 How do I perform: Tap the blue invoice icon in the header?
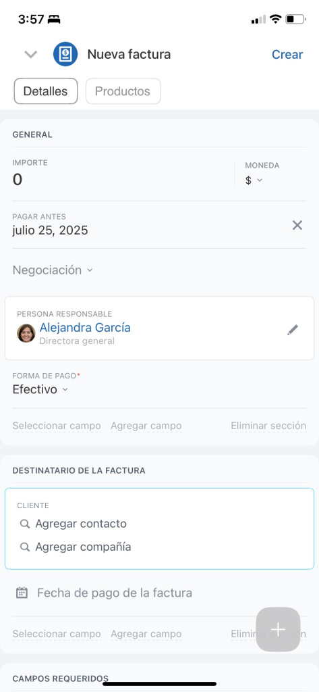pyautogui.click(x=65, y=54)
